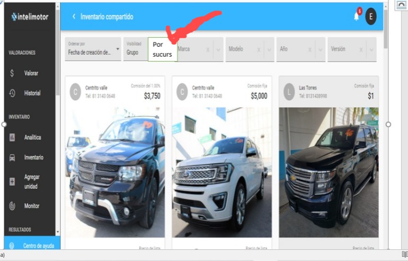Screen dimensions: 408x261
Task: Click the Agregar unidad plus icon
Action: [12, 181]
